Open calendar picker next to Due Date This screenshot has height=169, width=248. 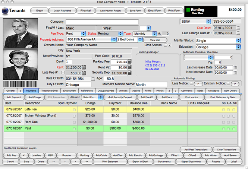[x=238, y=28]
